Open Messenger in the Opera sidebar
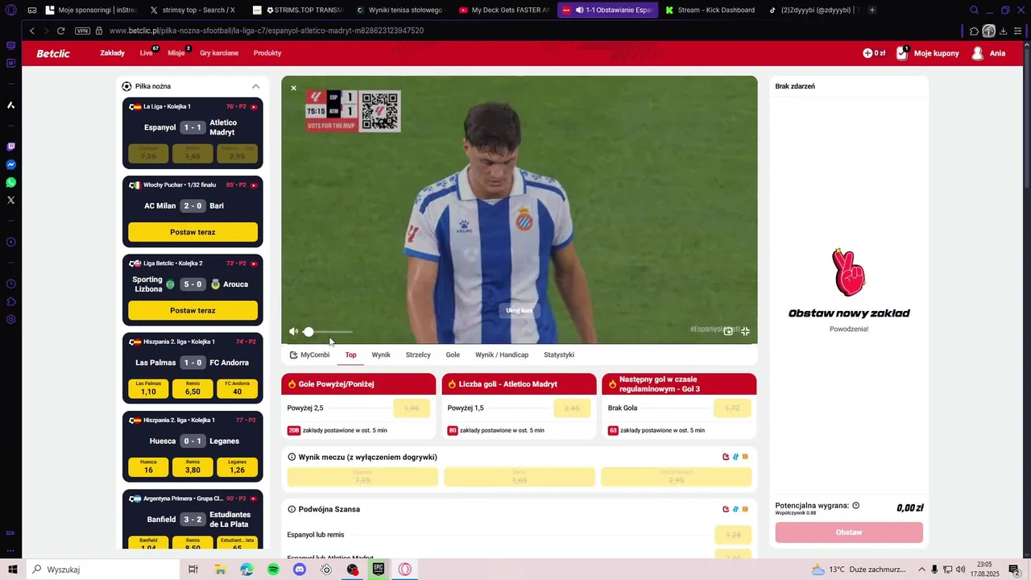This screenshot has width=1031, height=580. pos(11,164)
